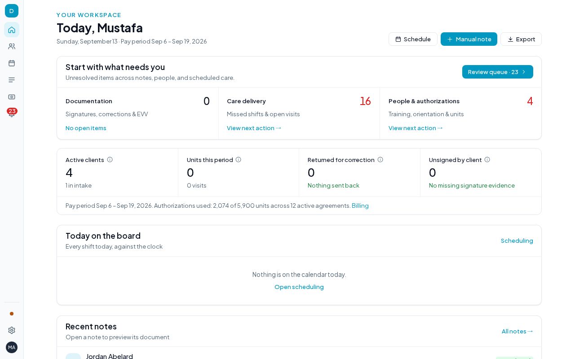Click the Care delivery count 16

click(x=365, y=101)
